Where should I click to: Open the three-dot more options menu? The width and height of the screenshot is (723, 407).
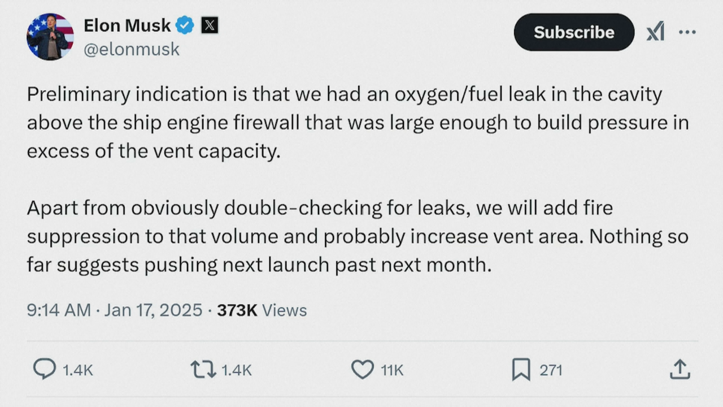[x=687, y=32]
